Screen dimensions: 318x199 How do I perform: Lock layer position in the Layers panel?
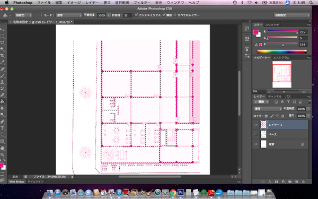[x=277, y=116]
